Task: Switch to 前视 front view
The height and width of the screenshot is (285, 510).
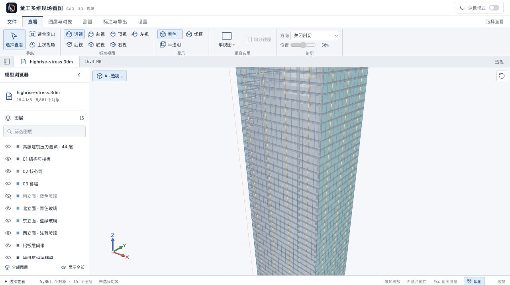Action: pyautogui.click(x=96, y=34)
